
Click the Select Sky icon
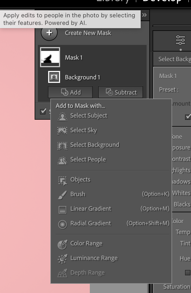[62, 131]
